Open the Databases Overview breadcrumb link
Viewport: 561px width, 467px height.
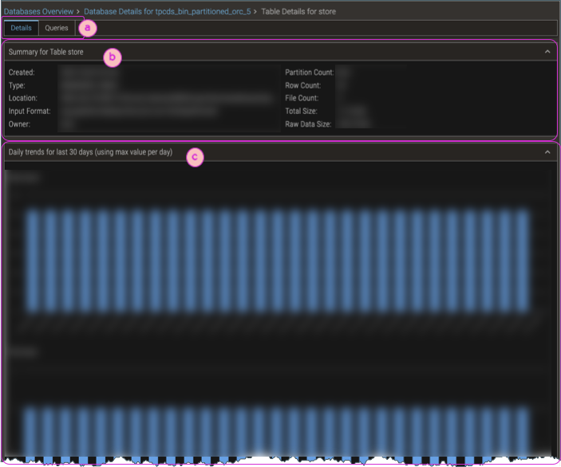click(38, 11)
